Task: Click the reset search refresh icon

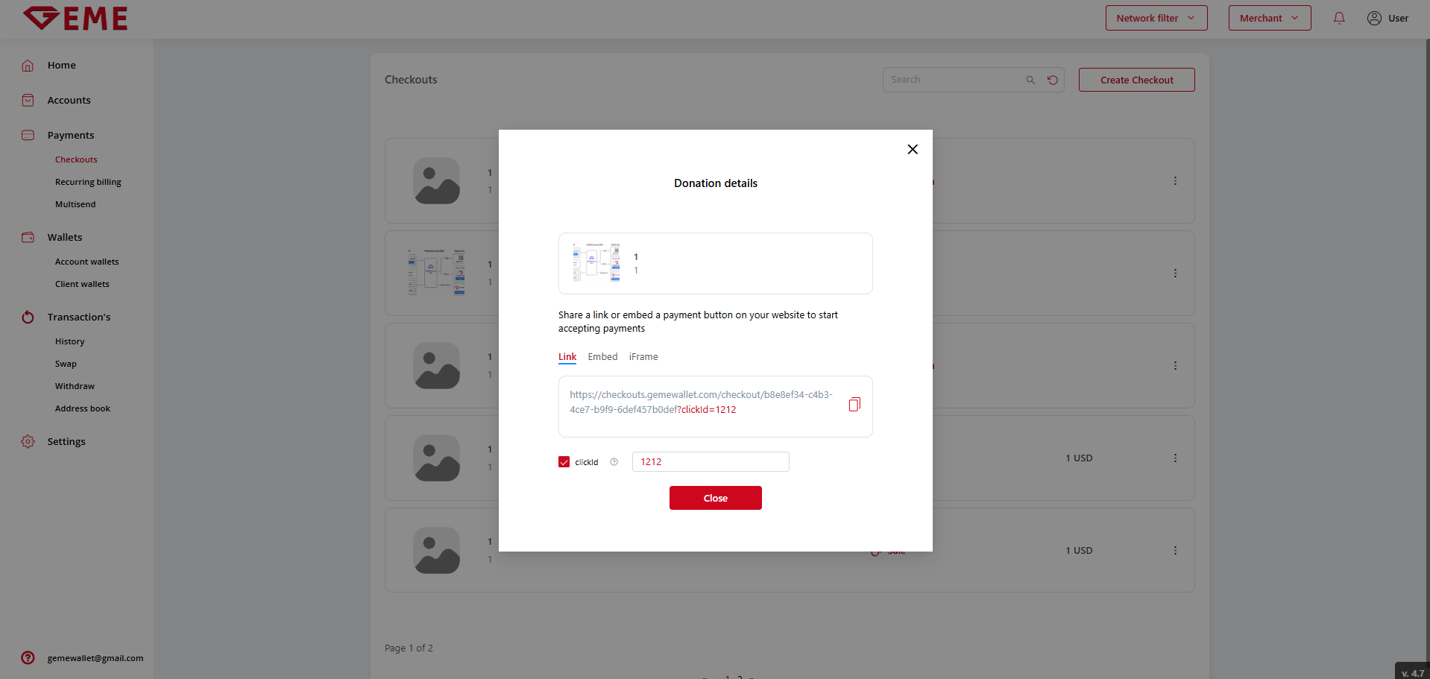Action: [1053, 80]
